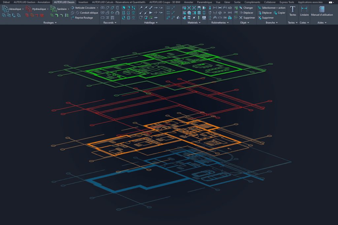Open the Manuel d'utilisation notebook icon

[x=322, y=11]
